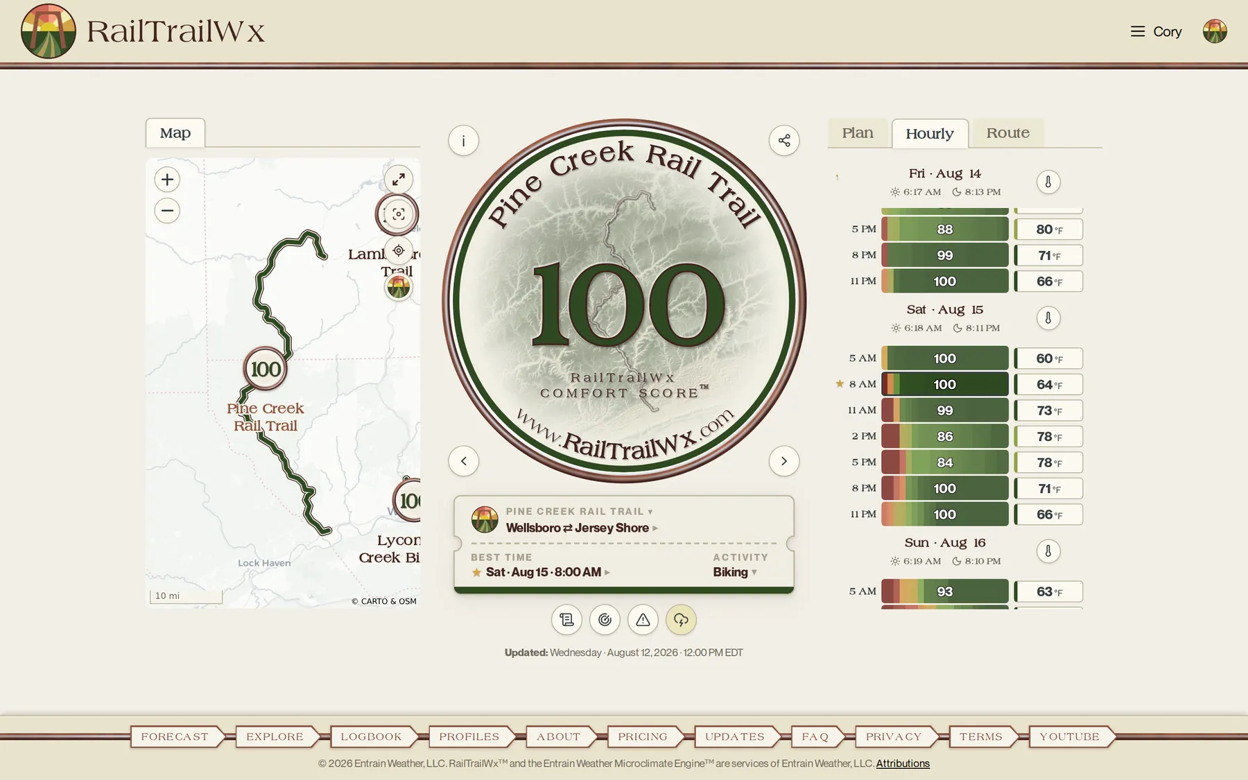The width and height of the screenshot is (1248, 780).
Task: Expand the Pine Creek Rail Trail selector
Action: point(580,512)
